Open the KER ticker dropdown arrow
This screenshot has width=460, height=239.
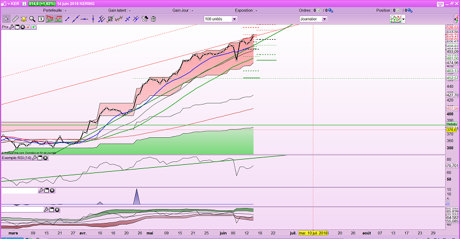[x=8, y=4]
